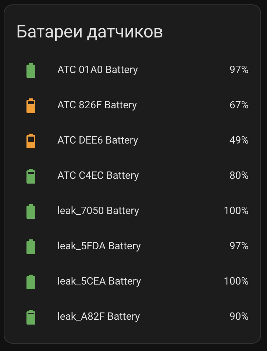The width and height of the screenshot is (267, 351).
Task: Click the 90% value for leak_A82F
Action: click(239, 316)
